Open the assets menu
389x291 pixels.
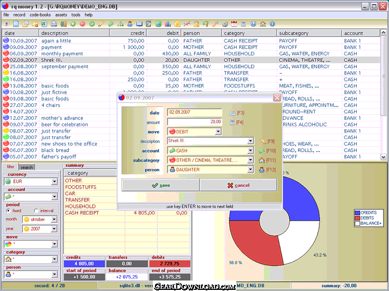(x=61, y=15)
